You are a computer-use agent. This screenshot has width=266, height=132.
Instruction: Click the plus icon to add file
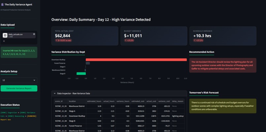(x=4, y=41)
